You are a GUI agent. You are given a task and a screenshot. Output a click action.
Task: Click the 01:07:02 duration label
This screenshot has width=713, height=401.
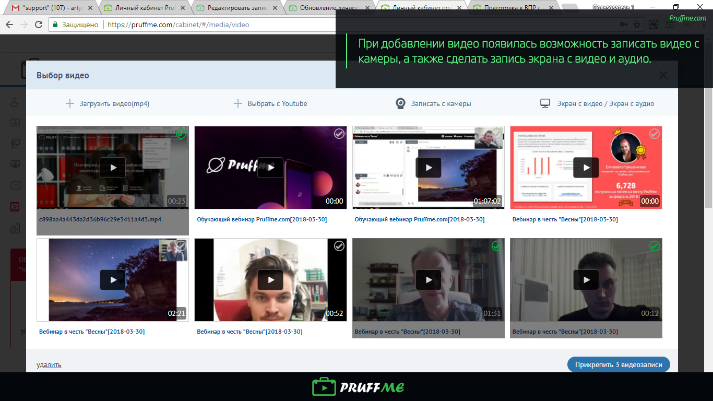(x=488, y=201)
